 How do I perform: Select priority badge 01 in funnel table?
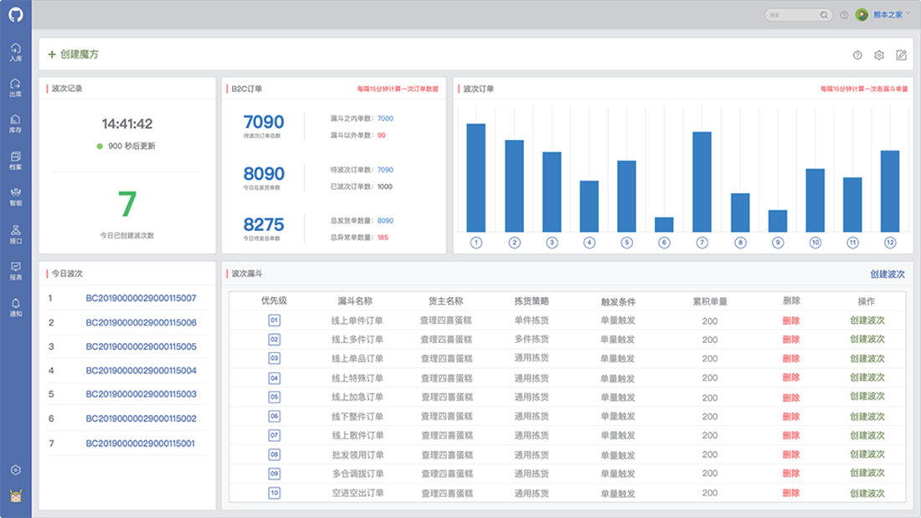click(275, 320)
